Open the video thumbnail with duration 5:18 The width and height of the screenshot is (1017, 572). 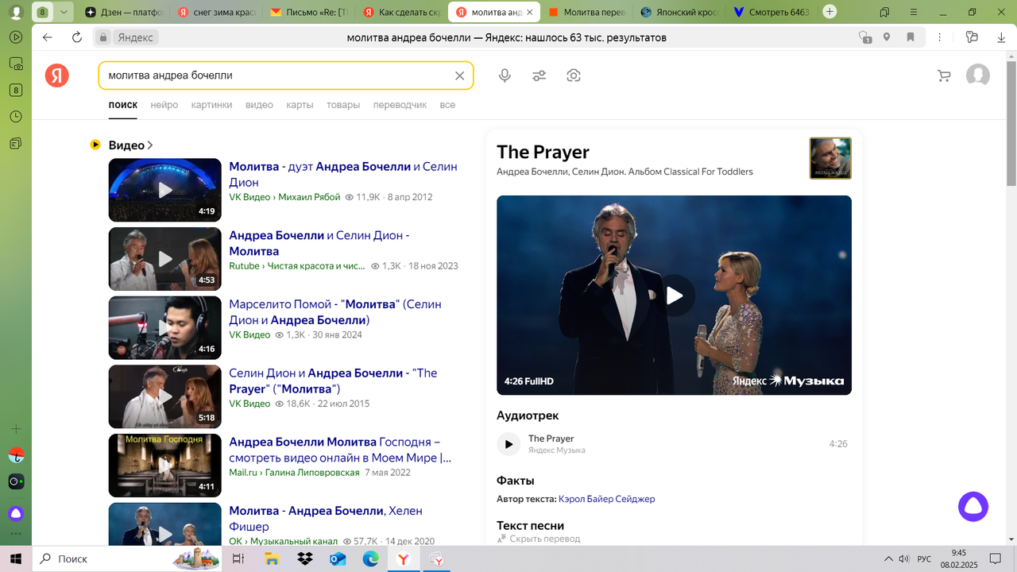pos(164,396)
